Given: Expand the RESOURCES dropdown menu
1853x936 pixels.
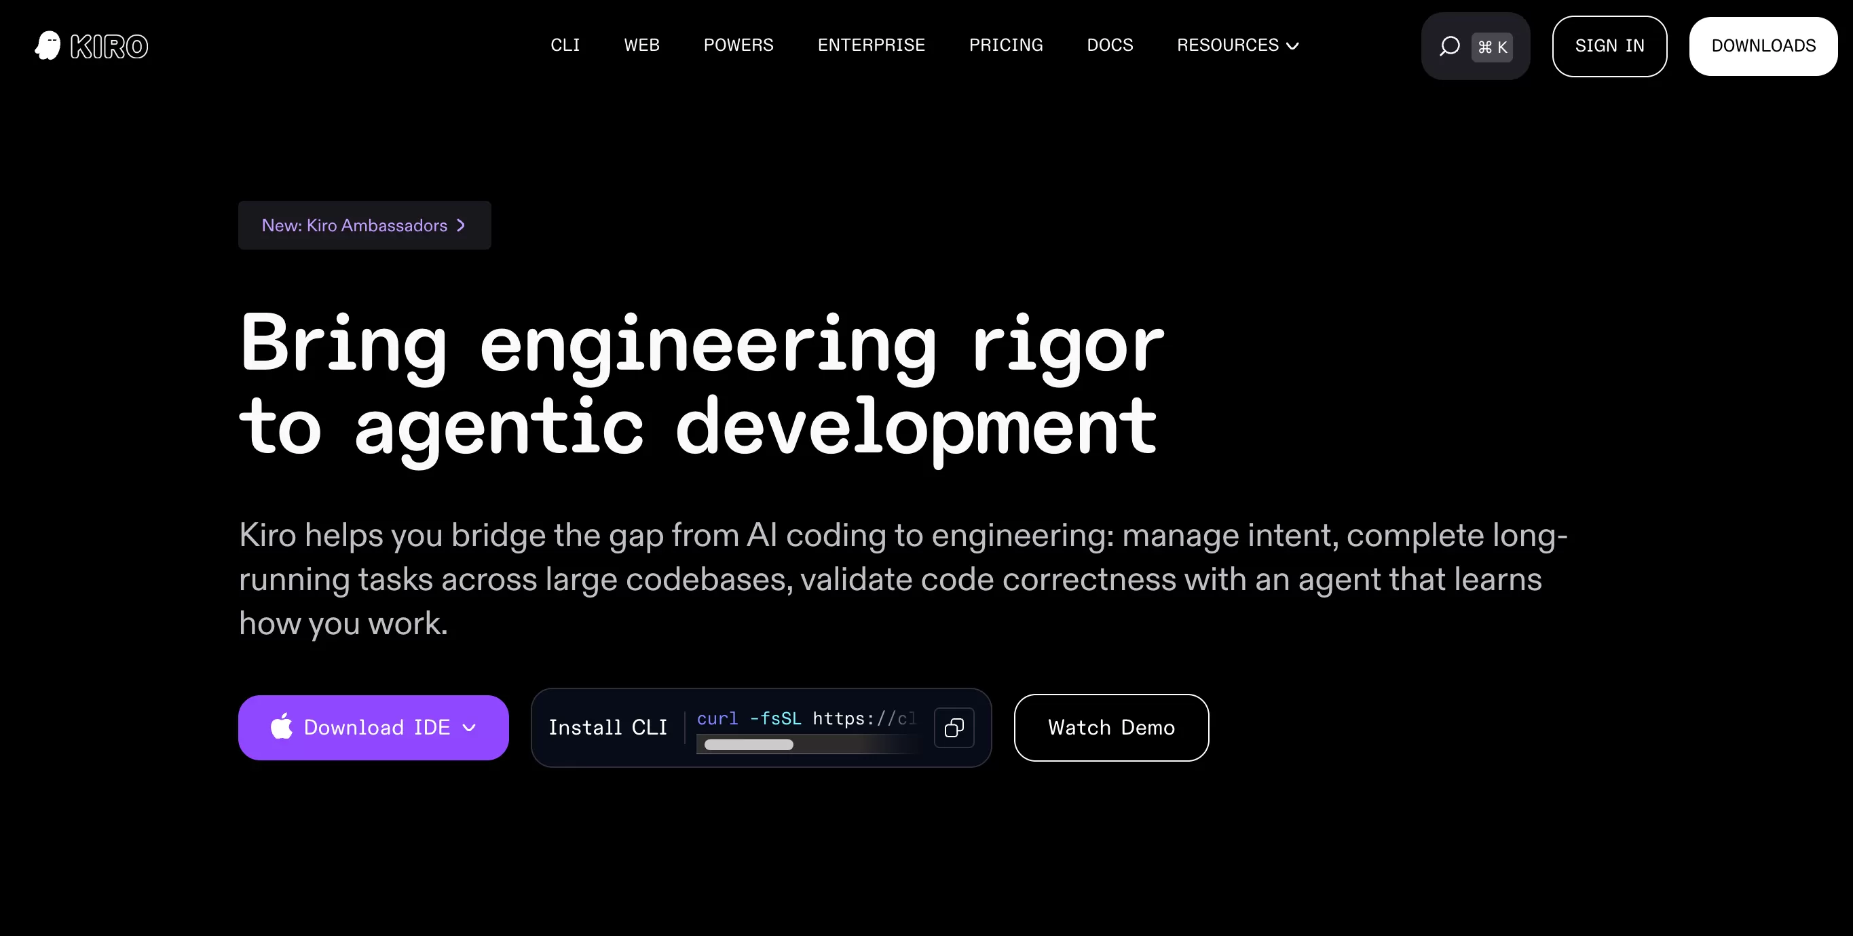Looking at the screenshot, I should (1237, 45).
